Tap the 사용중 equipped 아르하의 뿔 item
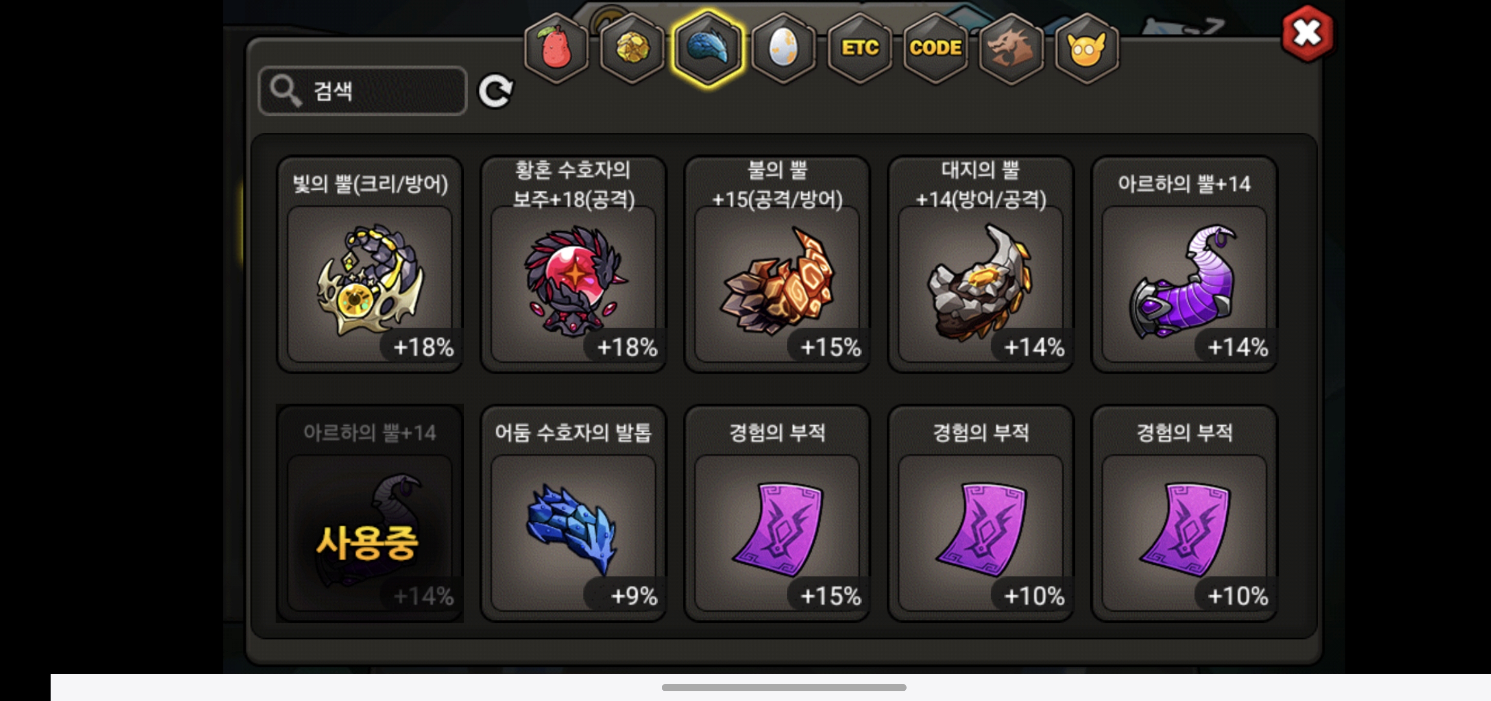 tap(370, 514)
